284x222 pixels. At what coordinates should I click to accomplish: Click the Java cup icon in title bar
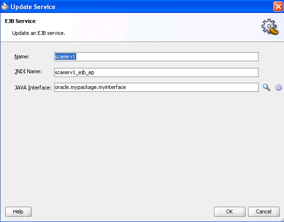pyautogui.click(x=5, y=7)
